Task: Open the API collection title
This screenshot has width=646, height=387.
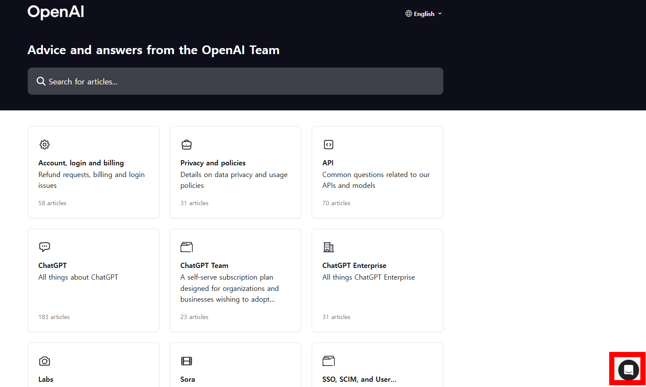Action: coord(328,163)
